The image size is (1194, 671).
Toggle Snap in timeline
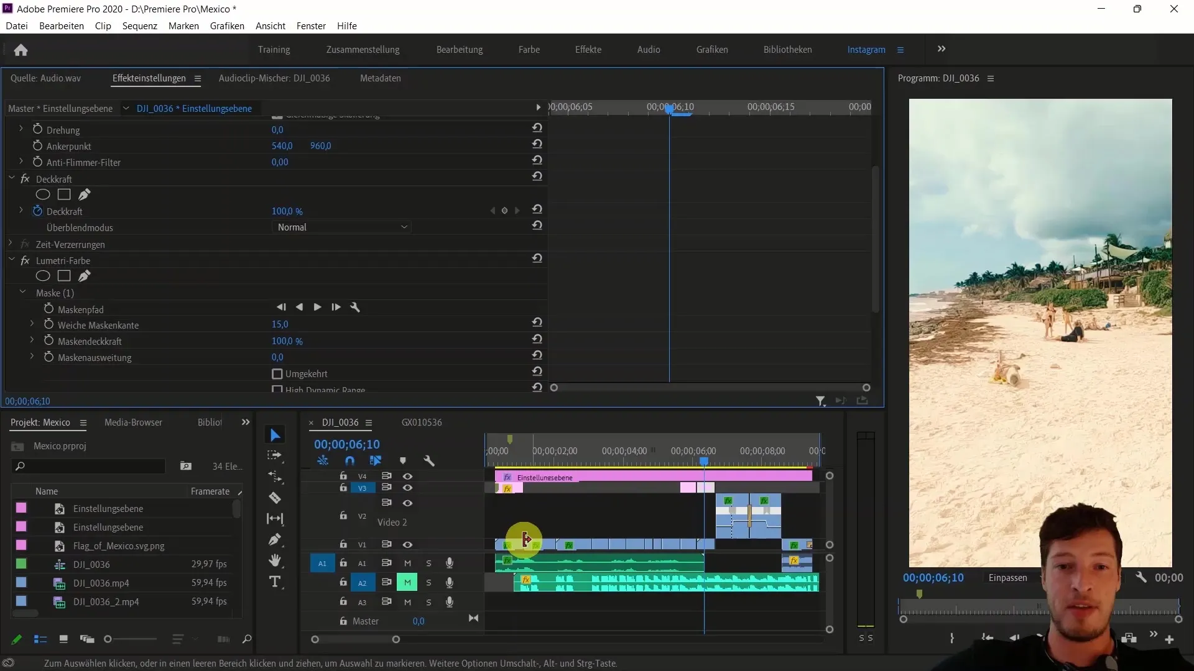click(x=349, y=461)
